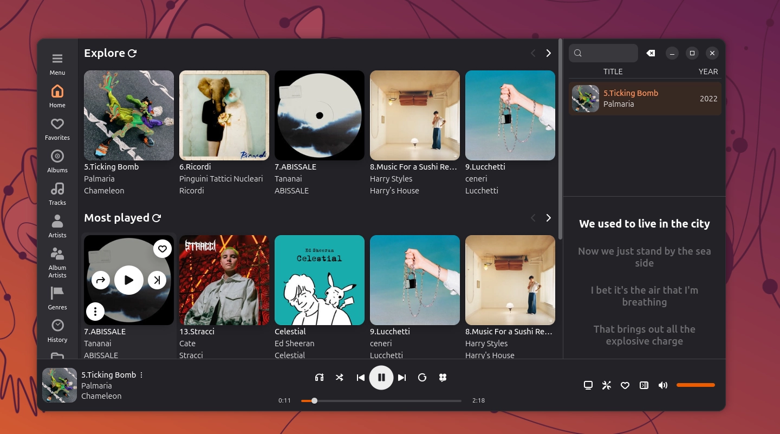Select 5.Ticking Bomb row in search results
Screen dimensions: 780x434
click(645, 99)
